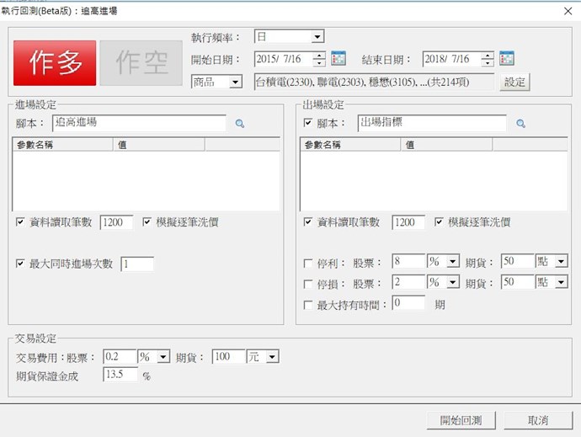Expand the futures fee 元 unit dropdown
The image size is (581, 437).
tap(271, 357)
